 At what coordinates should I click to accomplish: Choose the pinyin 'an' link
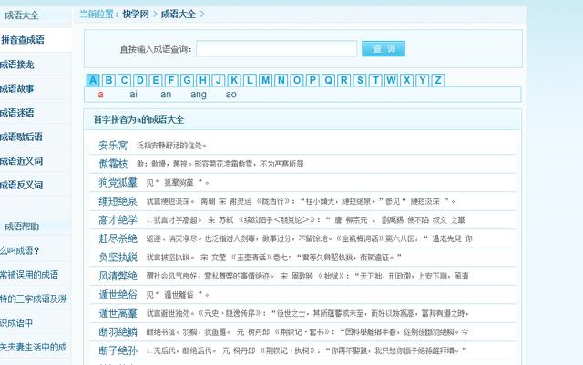[166, 95]
